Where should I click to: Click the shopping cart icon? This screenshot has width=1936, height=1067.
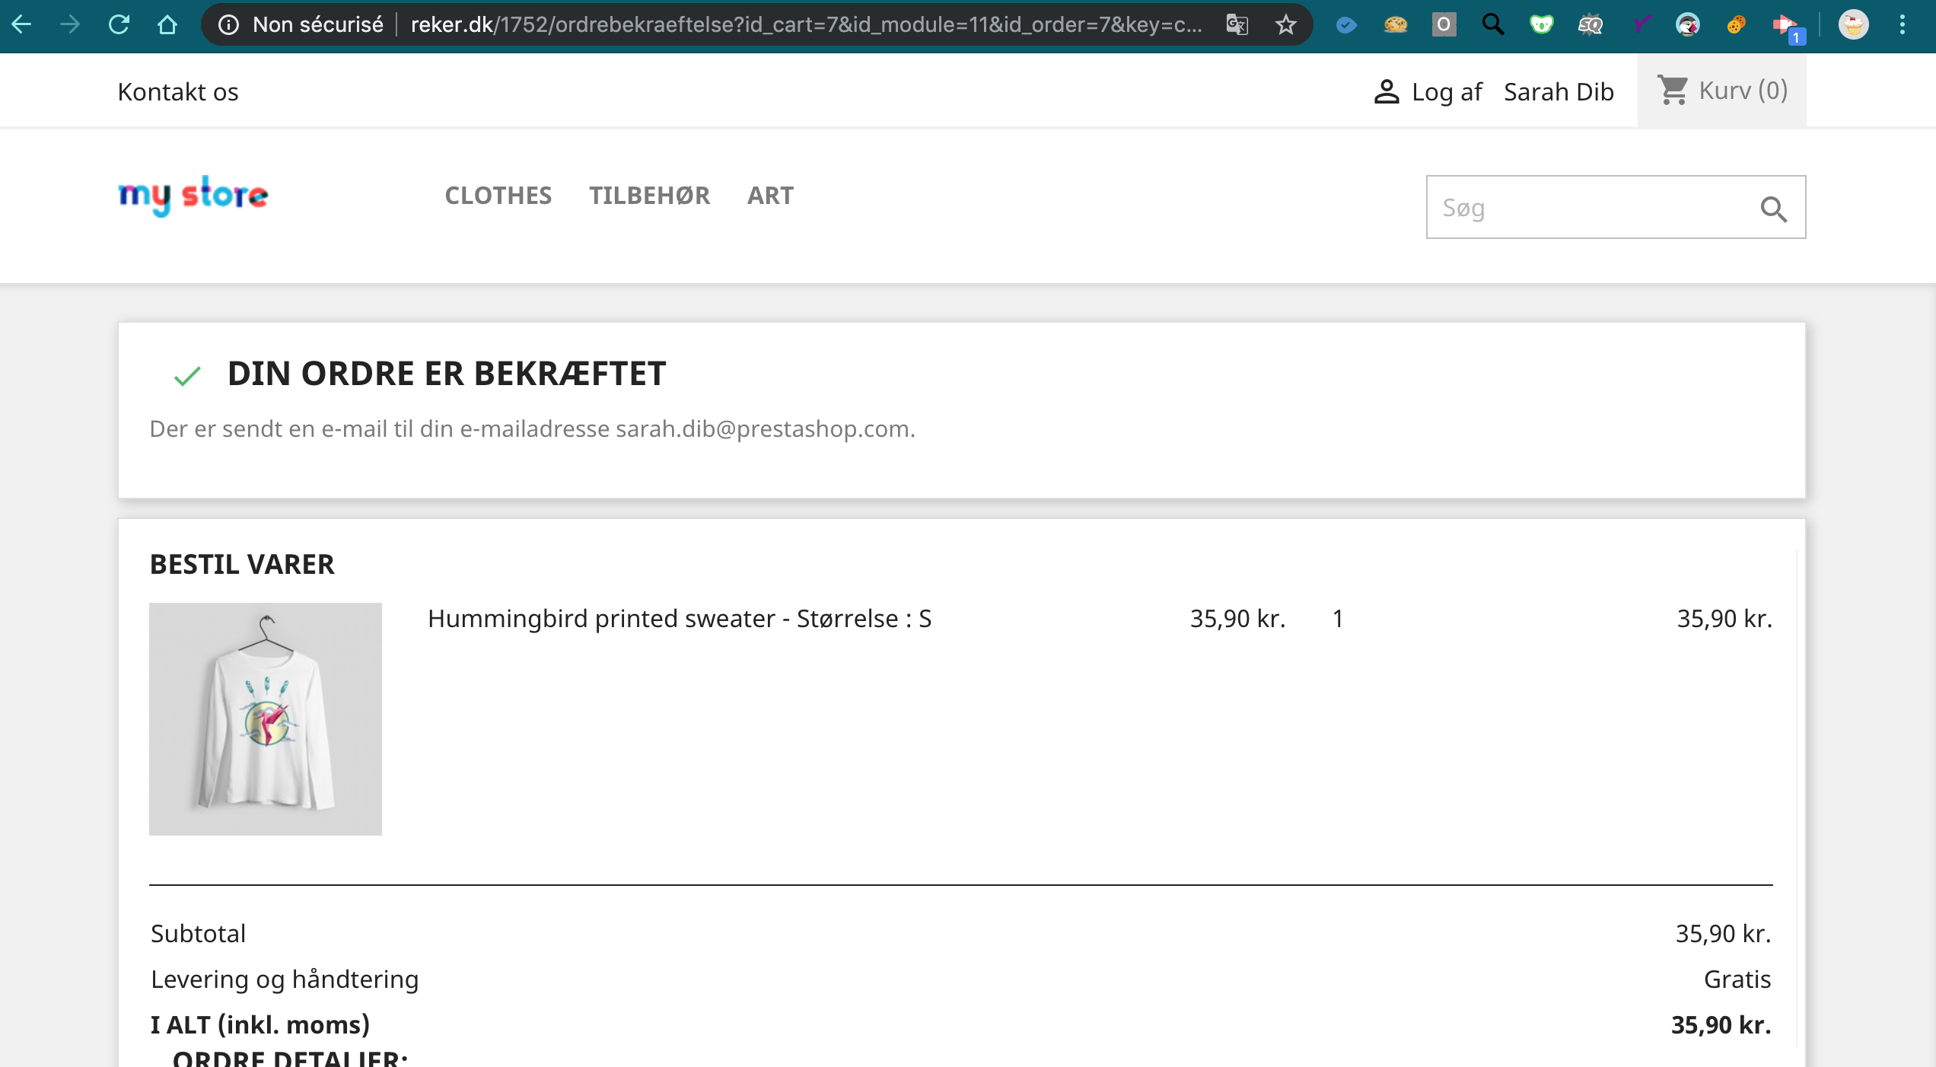[x=1673, y=91]
